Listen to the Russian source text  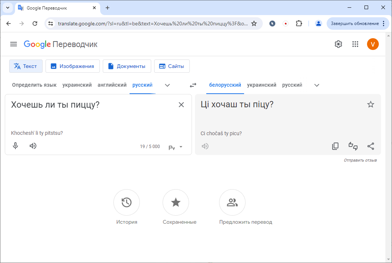coord(33,146)
